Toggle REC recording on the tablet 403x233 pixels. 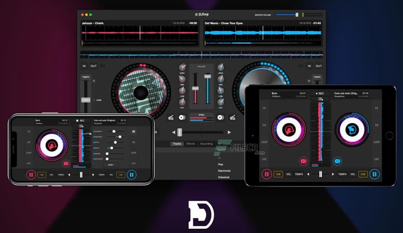tap(320, 93)
